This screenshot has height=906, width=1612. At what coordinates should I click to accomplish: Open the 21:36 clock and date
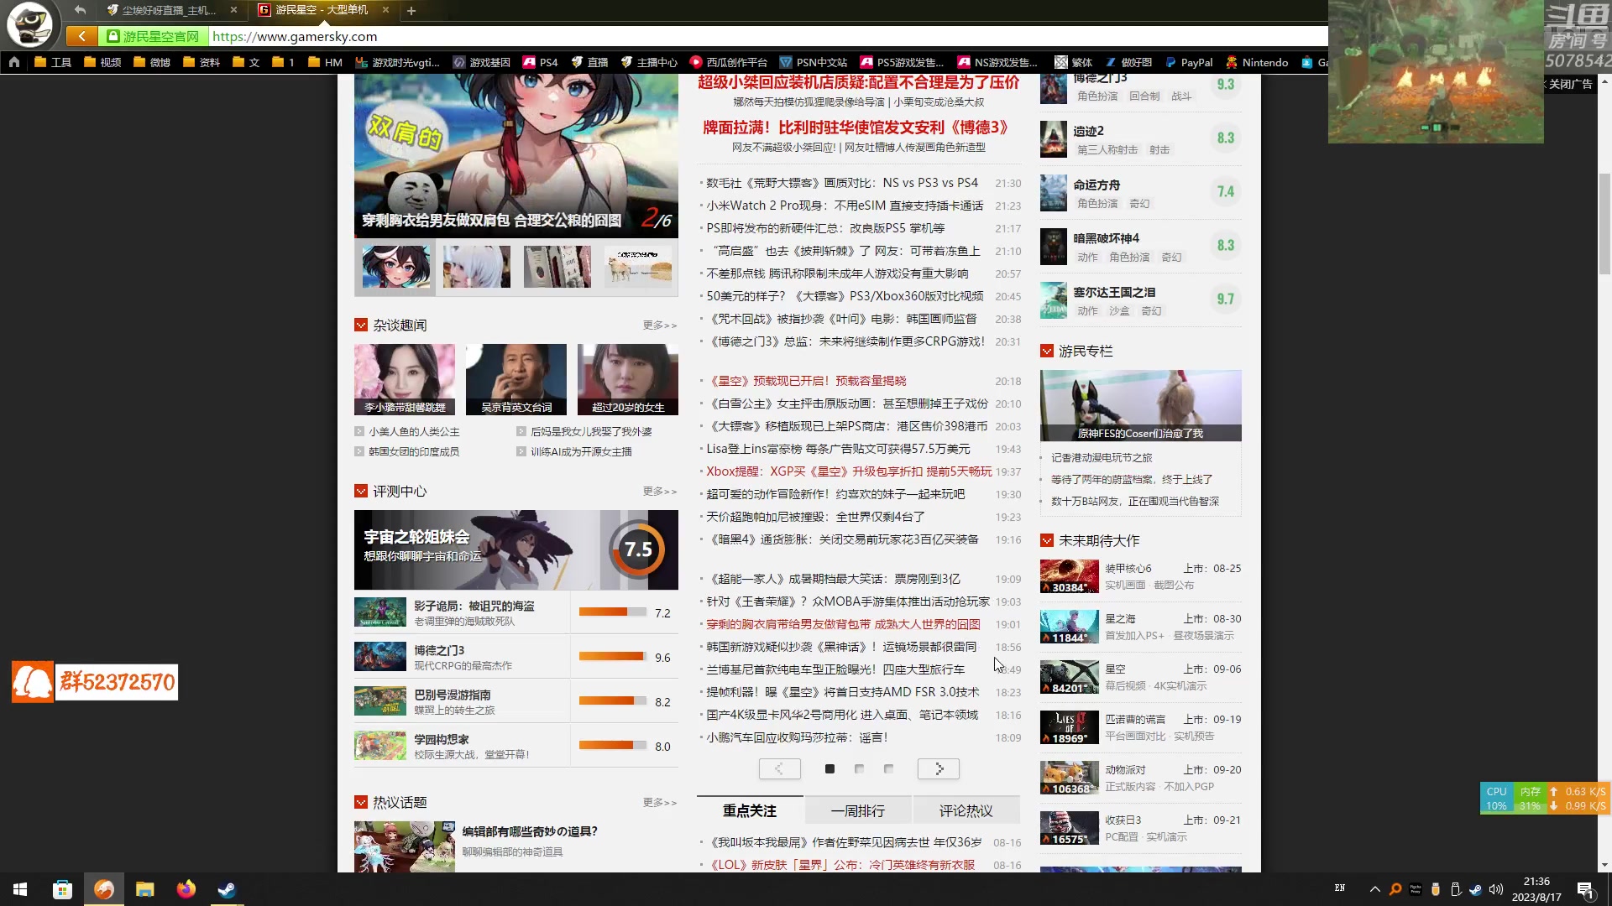coord(1536,889)
